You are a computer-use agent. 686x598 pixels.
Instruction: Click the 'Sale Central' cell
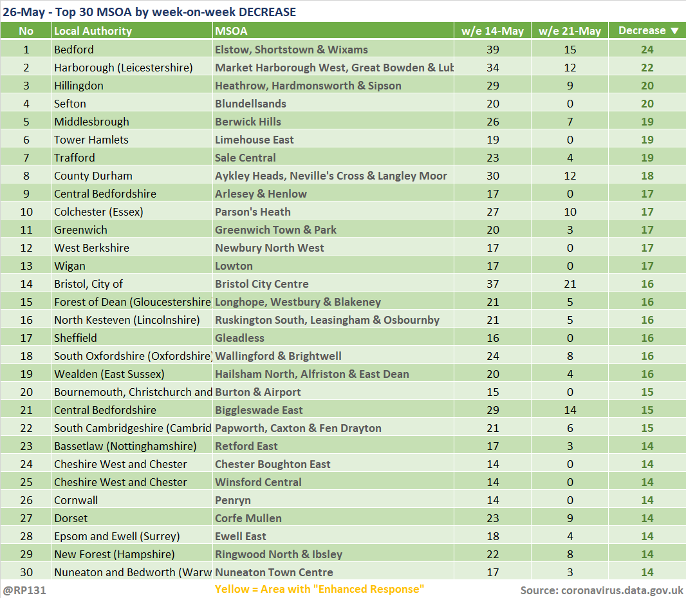click(x=333, y=158)
